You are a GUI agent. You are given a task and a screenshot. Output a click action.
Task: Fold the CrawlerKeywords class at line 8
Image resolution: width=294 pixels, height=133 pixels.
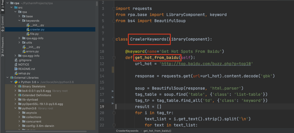click(x=114, y=39)
